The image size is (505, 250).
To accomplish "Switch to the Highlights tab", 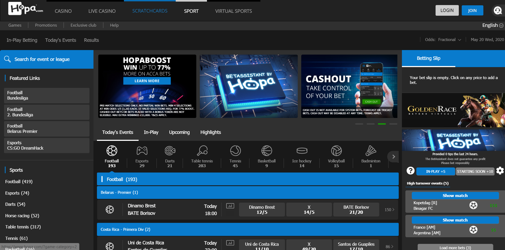I will click(x=211, y=132).
